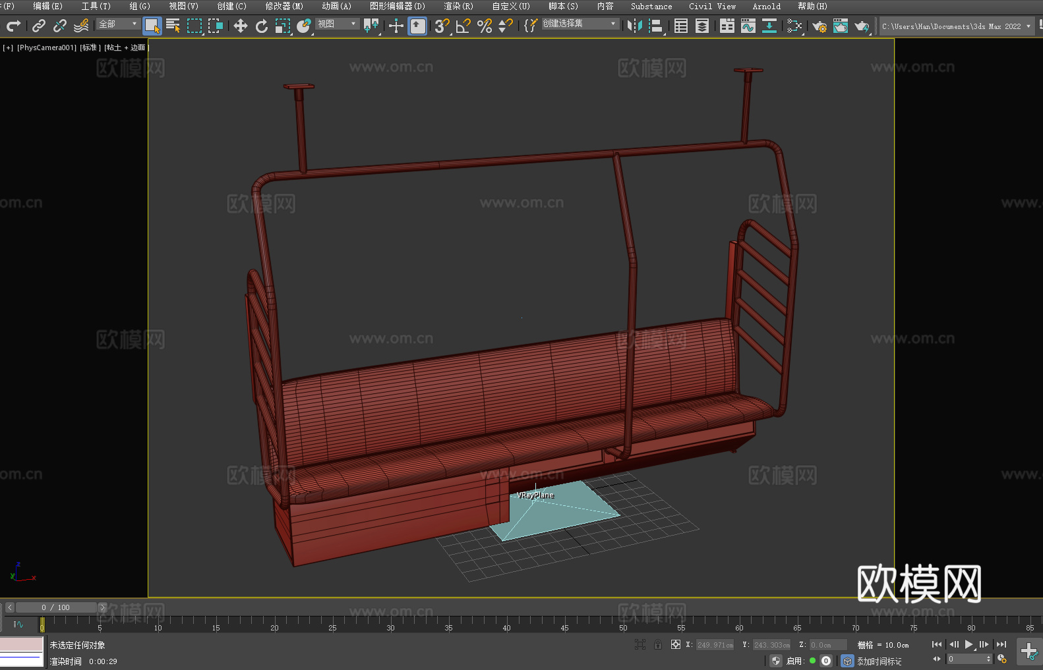The height and width of the screenshot is (670, 1043).
Task: Click viewport [+] general menu label
Action: click(8, 47)
